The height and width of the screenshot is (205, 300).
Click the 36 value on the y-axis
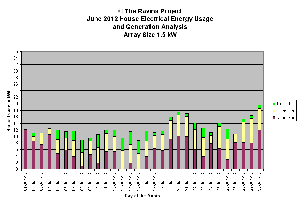click(15, 51)
